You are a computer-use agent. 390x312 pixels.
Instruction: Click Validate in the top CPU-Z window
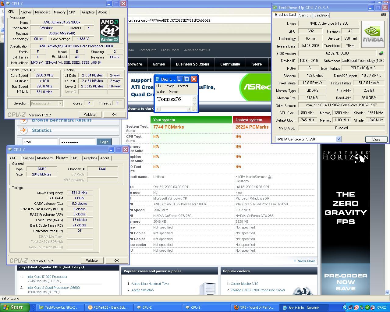point(90,115)
